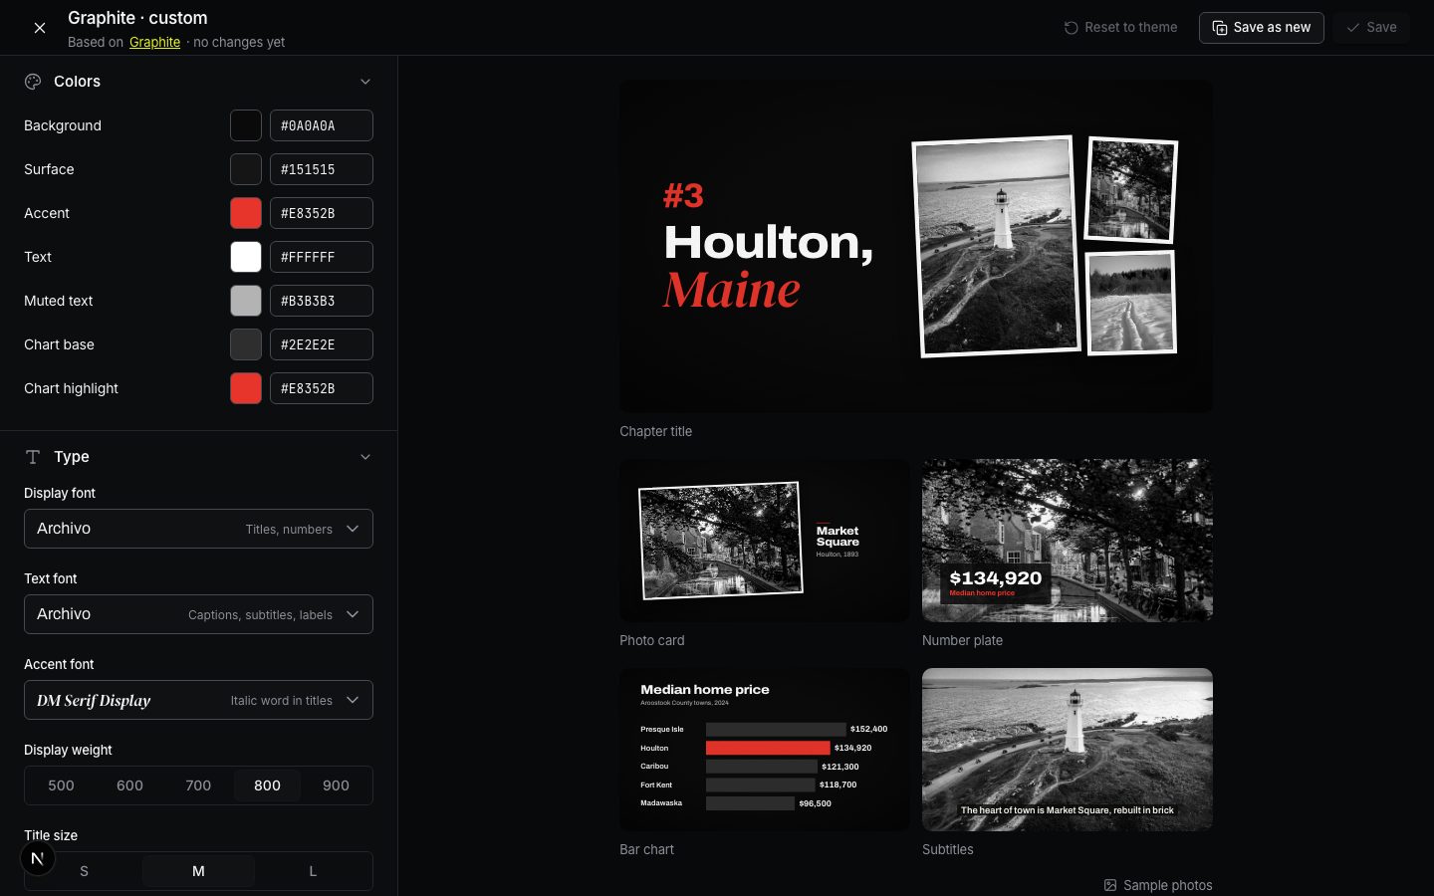Open Sample photos
The width and height of the screenshot is (1434, 896).
(x=1158, y=885)
